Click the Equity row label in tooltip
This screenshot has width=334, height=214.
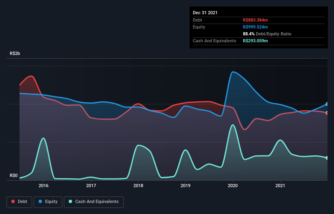click(199, 27)
